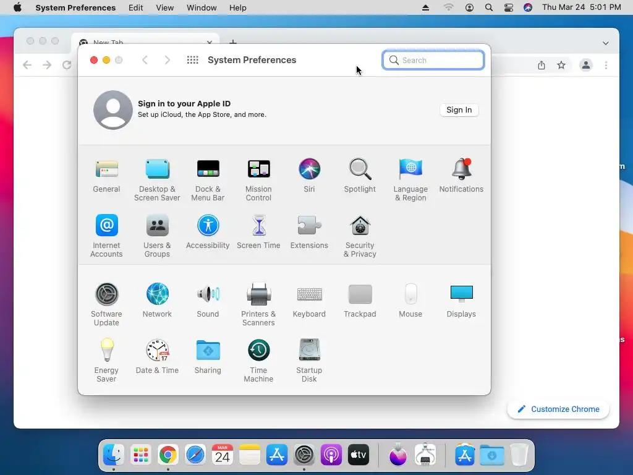Image resolution: width=633 pixels, height=475 pixels.
Task: Expand Chrome tab search chevron
Action: point(606,43)
